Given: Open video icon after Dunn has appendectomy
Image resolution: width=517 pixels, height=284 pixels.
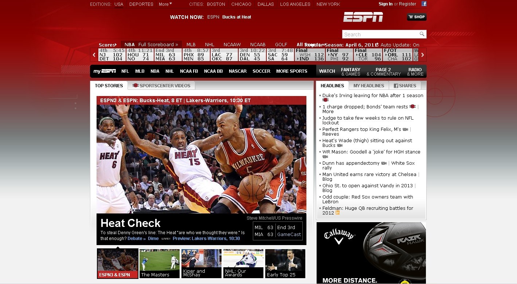Looking at the screenshot, I should [x=384, y=163].
